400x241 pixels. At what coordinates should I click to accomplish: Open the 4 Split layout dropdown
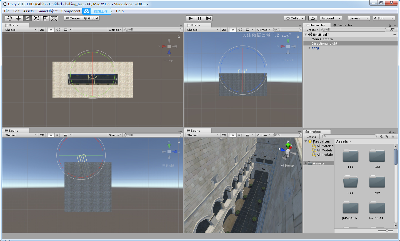[x=384, y=18]
